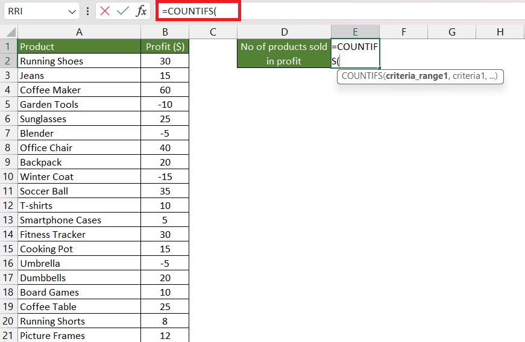The height and width of the screenshot is (342, 525).
Task: Click Winter Coat's profit value -15
Action: (x=165, y=176)
